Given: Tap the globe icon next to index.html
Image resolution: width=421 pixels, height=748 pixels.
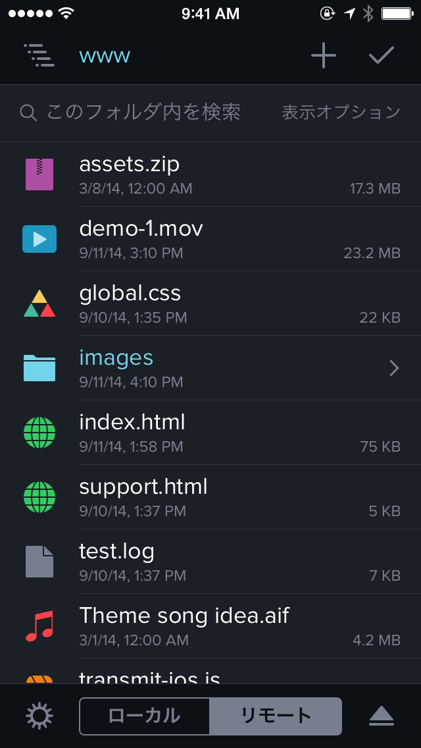Looking at the screenshot, I should [38, 431].
